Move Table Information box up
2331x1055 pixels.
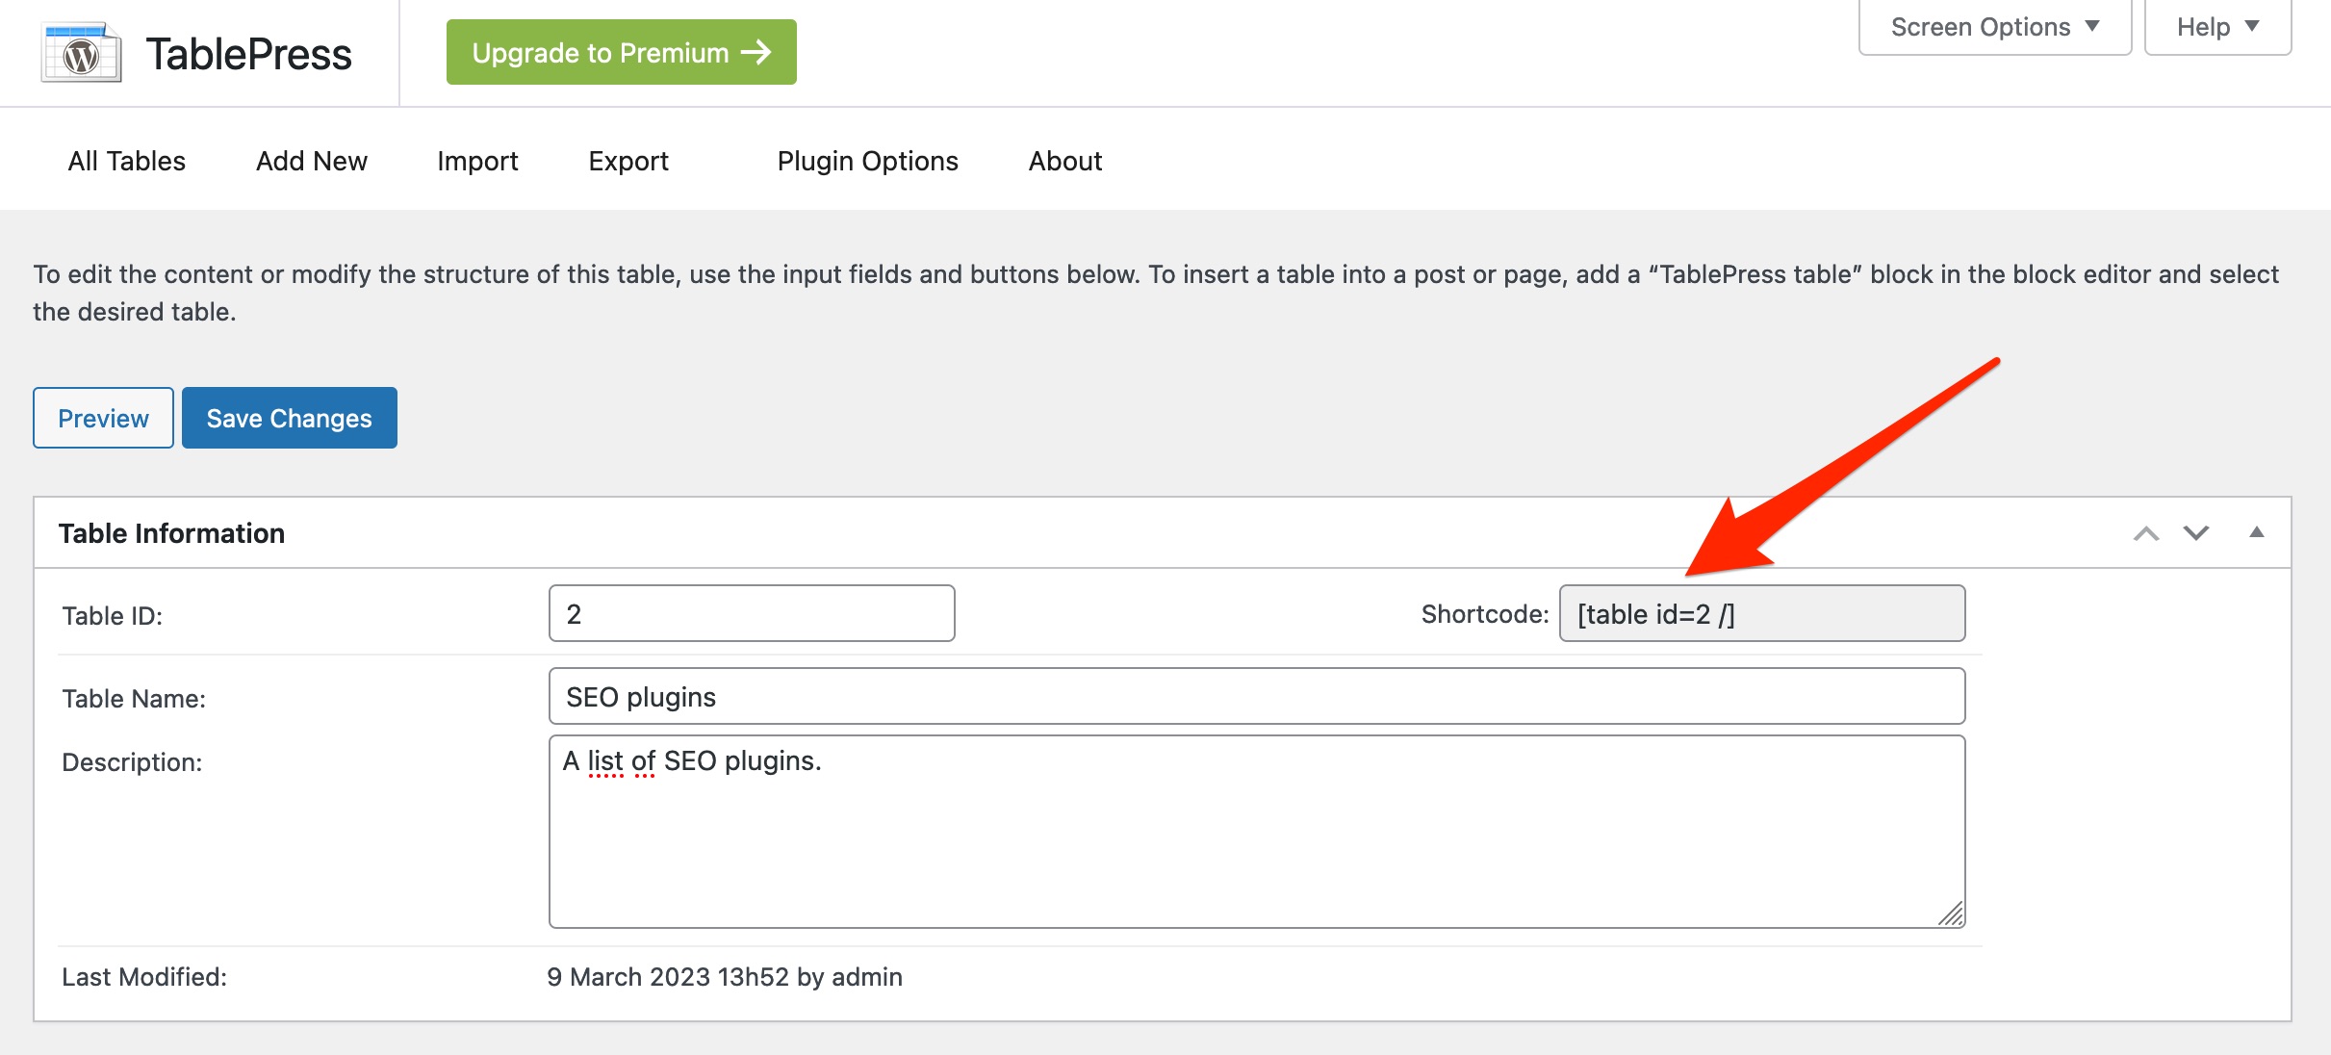click(2146, 533)
